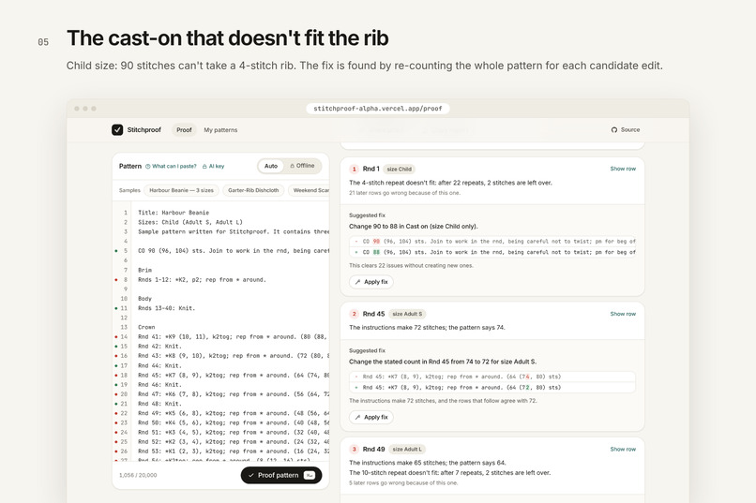Image resolution: width=756 pixels, height=503 pixels.
Task: Click the 'Pattern' panel heading
Action: 130,166
